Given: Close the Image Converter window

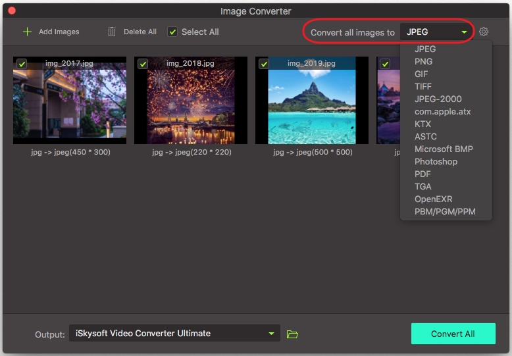Looking at the screenshot, I should (x=11, y=11).
